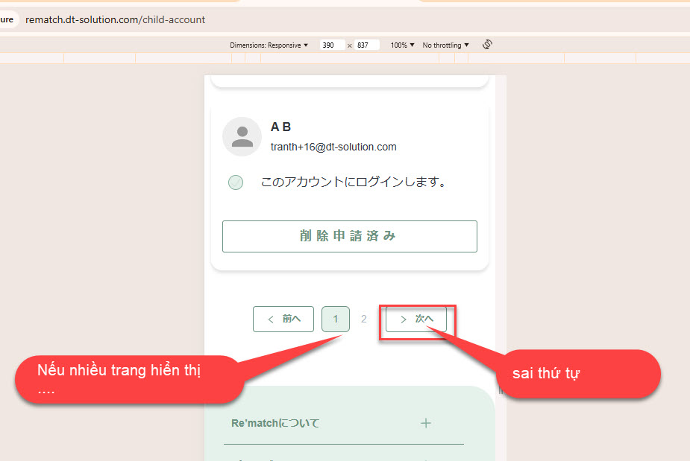Image resolution: width=690 pixels, height=461 pixels.
Task: Click the browser address bar URL
Action: tap(116, 19)
